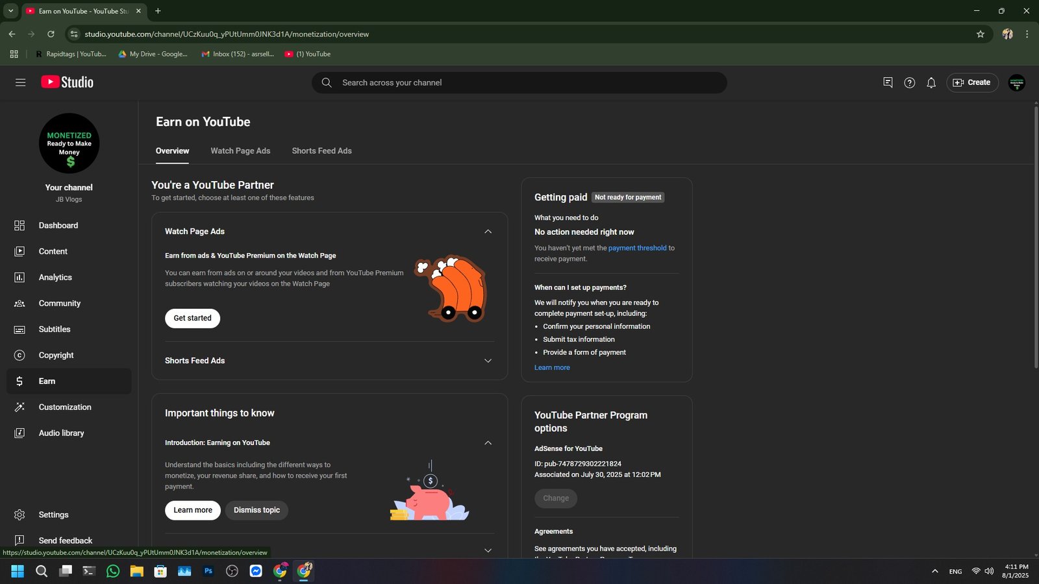Open Copyright in the sidebar
Viewport: 1039px width, 584px height.
point(69,355)
